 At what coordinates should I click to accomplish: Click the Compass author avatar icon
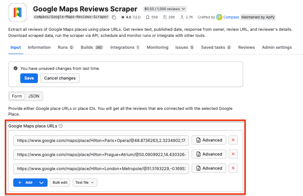pyautogui.click(x=219, y=17)
